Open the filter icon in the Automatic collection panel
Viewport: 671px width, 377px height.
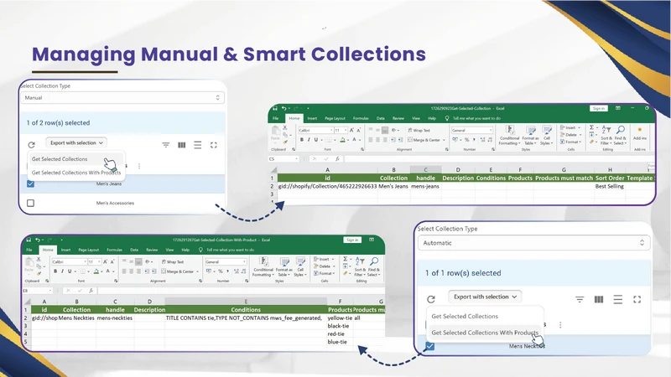point(580,300)
